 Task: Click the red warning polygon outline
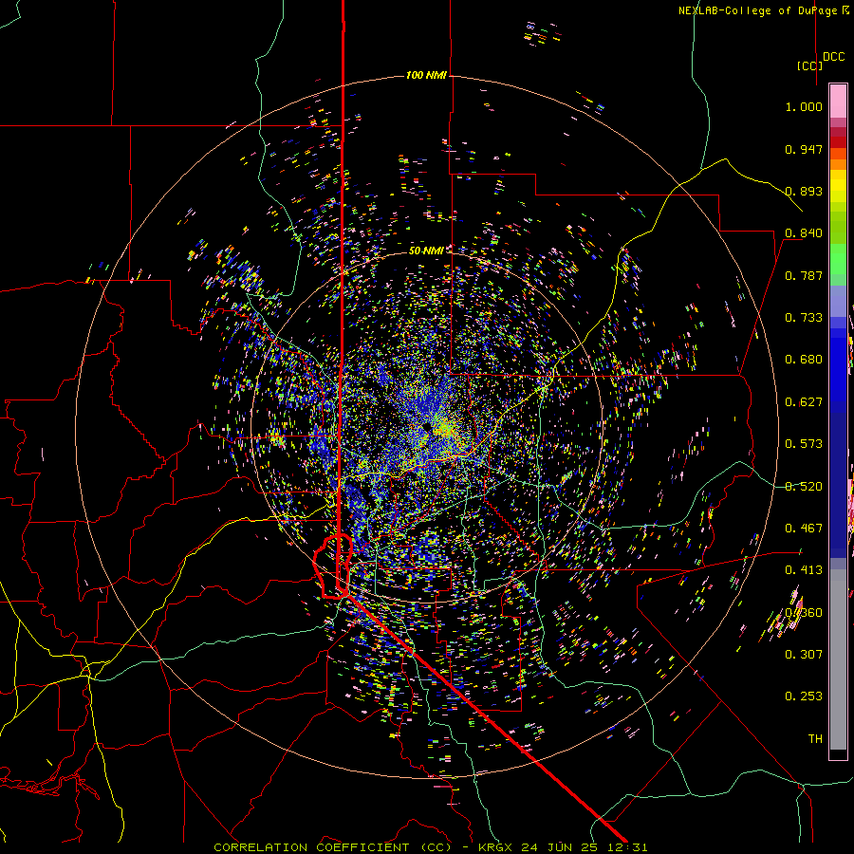click(333, 566)
